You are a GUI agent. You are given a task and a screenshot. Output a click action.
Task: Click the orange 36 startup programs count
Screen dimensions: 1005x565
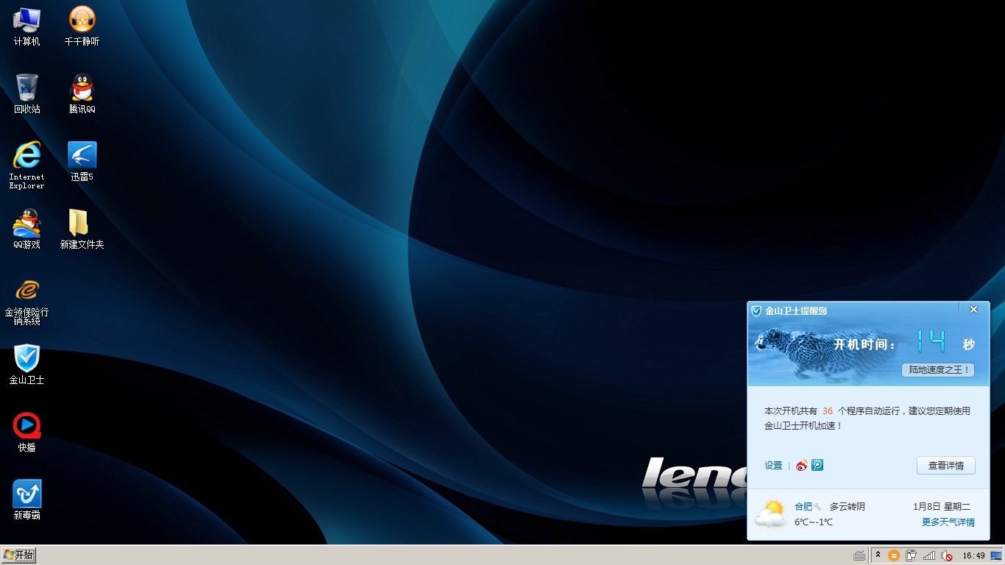[828, 411]
